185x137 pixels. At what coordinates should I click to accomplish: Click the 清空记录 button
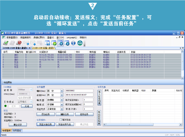point(18,125)
